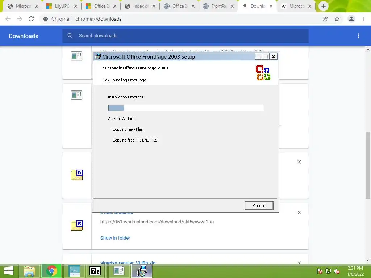
Task: Go back using the back arrow
Action: coord(8,19)
